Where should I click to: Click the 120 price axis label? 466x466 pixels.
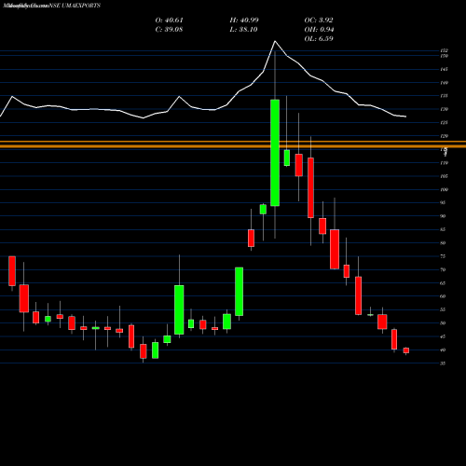(444, 136)
